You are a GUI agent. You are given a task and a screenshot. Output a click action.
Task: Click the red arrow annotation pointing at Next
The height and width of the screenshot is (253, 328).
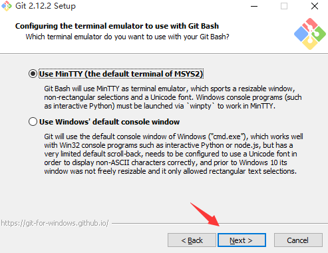point(205,214)
